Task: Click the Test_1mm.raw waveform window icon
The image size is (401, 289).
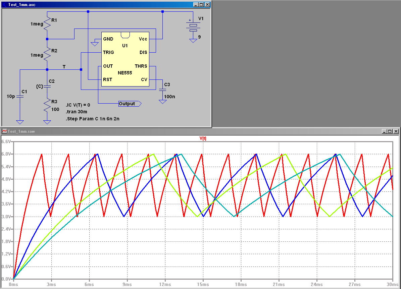Action: point(4,131)
